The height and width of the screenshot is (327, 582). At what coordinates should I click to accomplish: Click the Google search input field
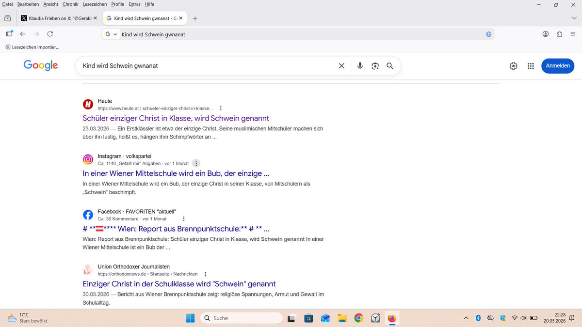[208, 66]
